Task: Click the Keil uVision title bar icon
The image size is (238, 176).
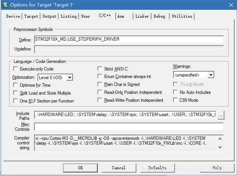Action: click(x=5, y=5)
